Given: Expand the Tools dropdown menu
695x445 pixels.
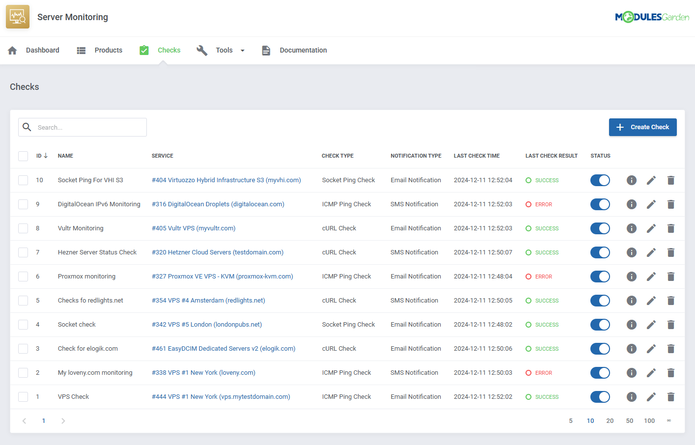Looking at the screenshot, I should tap(221, 50).
